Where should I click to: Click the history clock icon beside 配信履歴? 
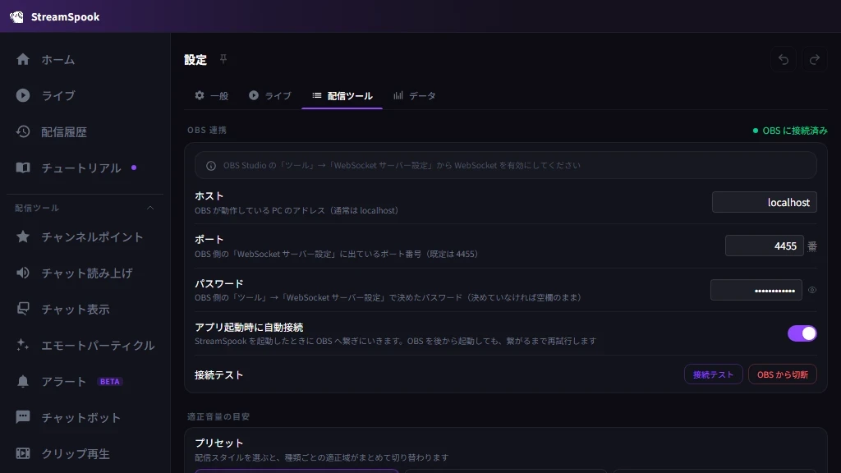point(22,131)
